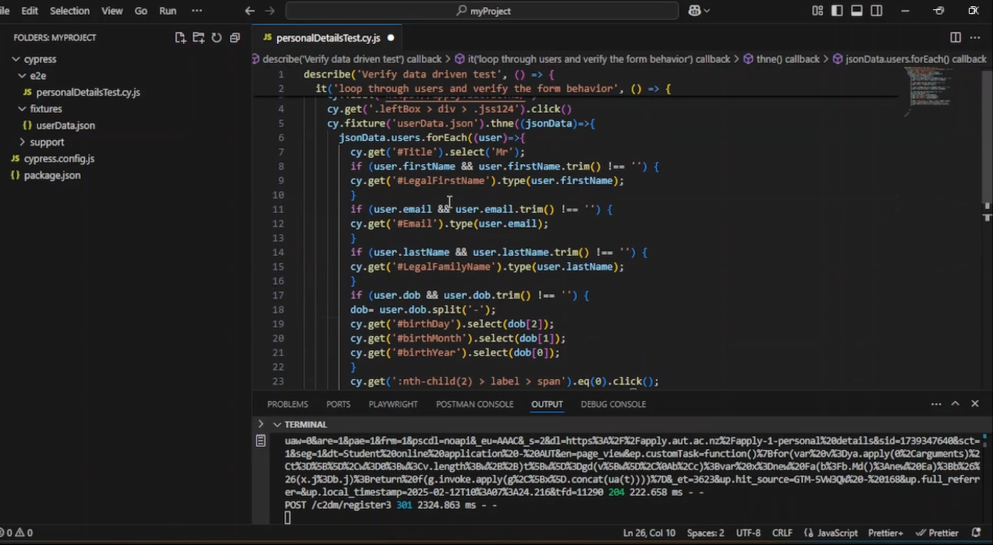Collapse the fixtures folder
Viewport: 993px width, 545px height.
click(45, 108)
